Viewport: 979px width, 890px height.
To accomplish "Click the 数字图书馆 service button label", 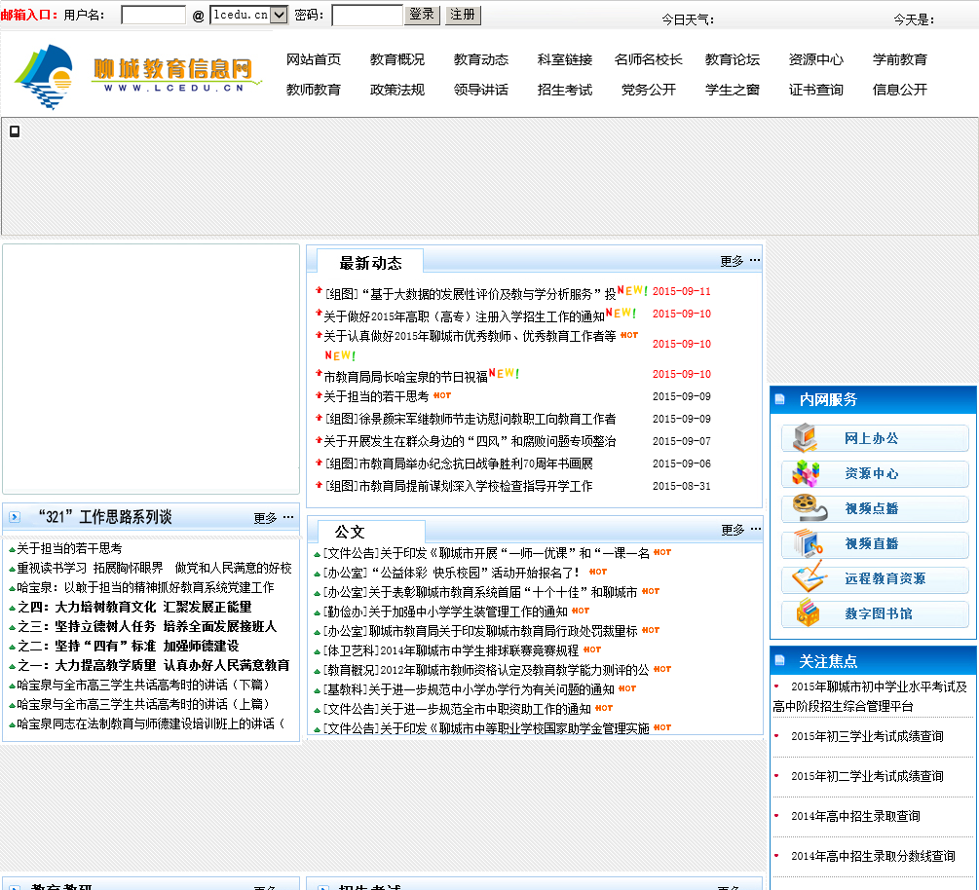I will (879, 613).
